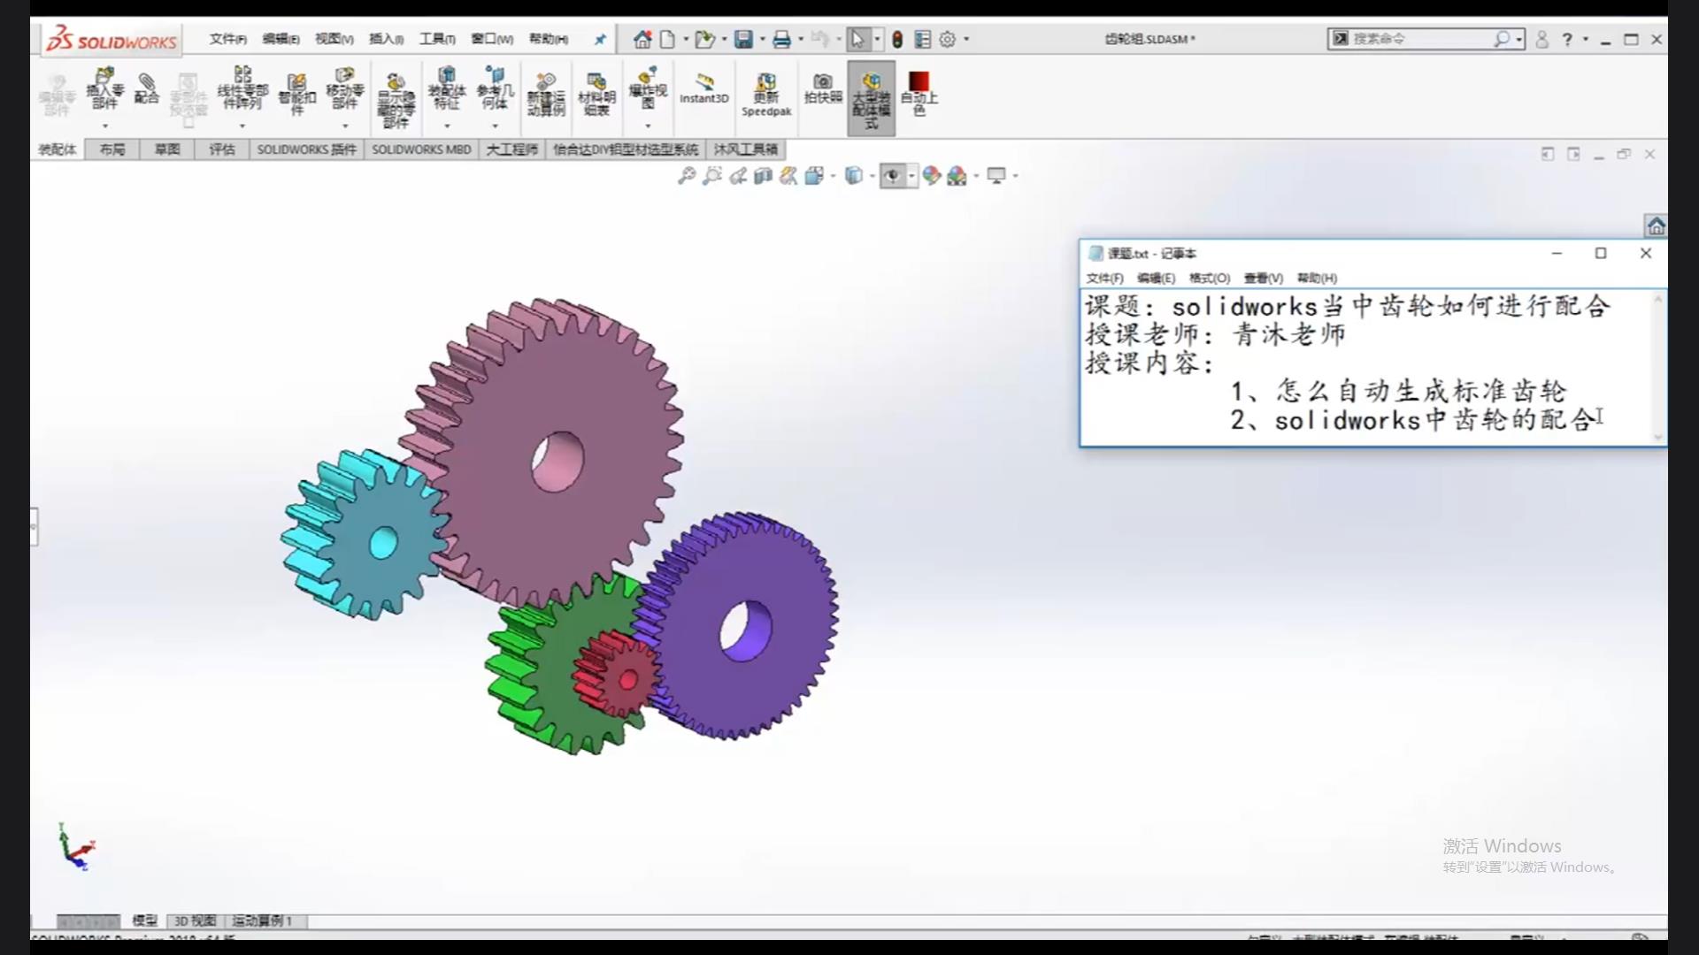1699x955 pixels.
Task: Click Show Hidden Components (显示隐藏的零部件)
Action: (x=396, y=100)
